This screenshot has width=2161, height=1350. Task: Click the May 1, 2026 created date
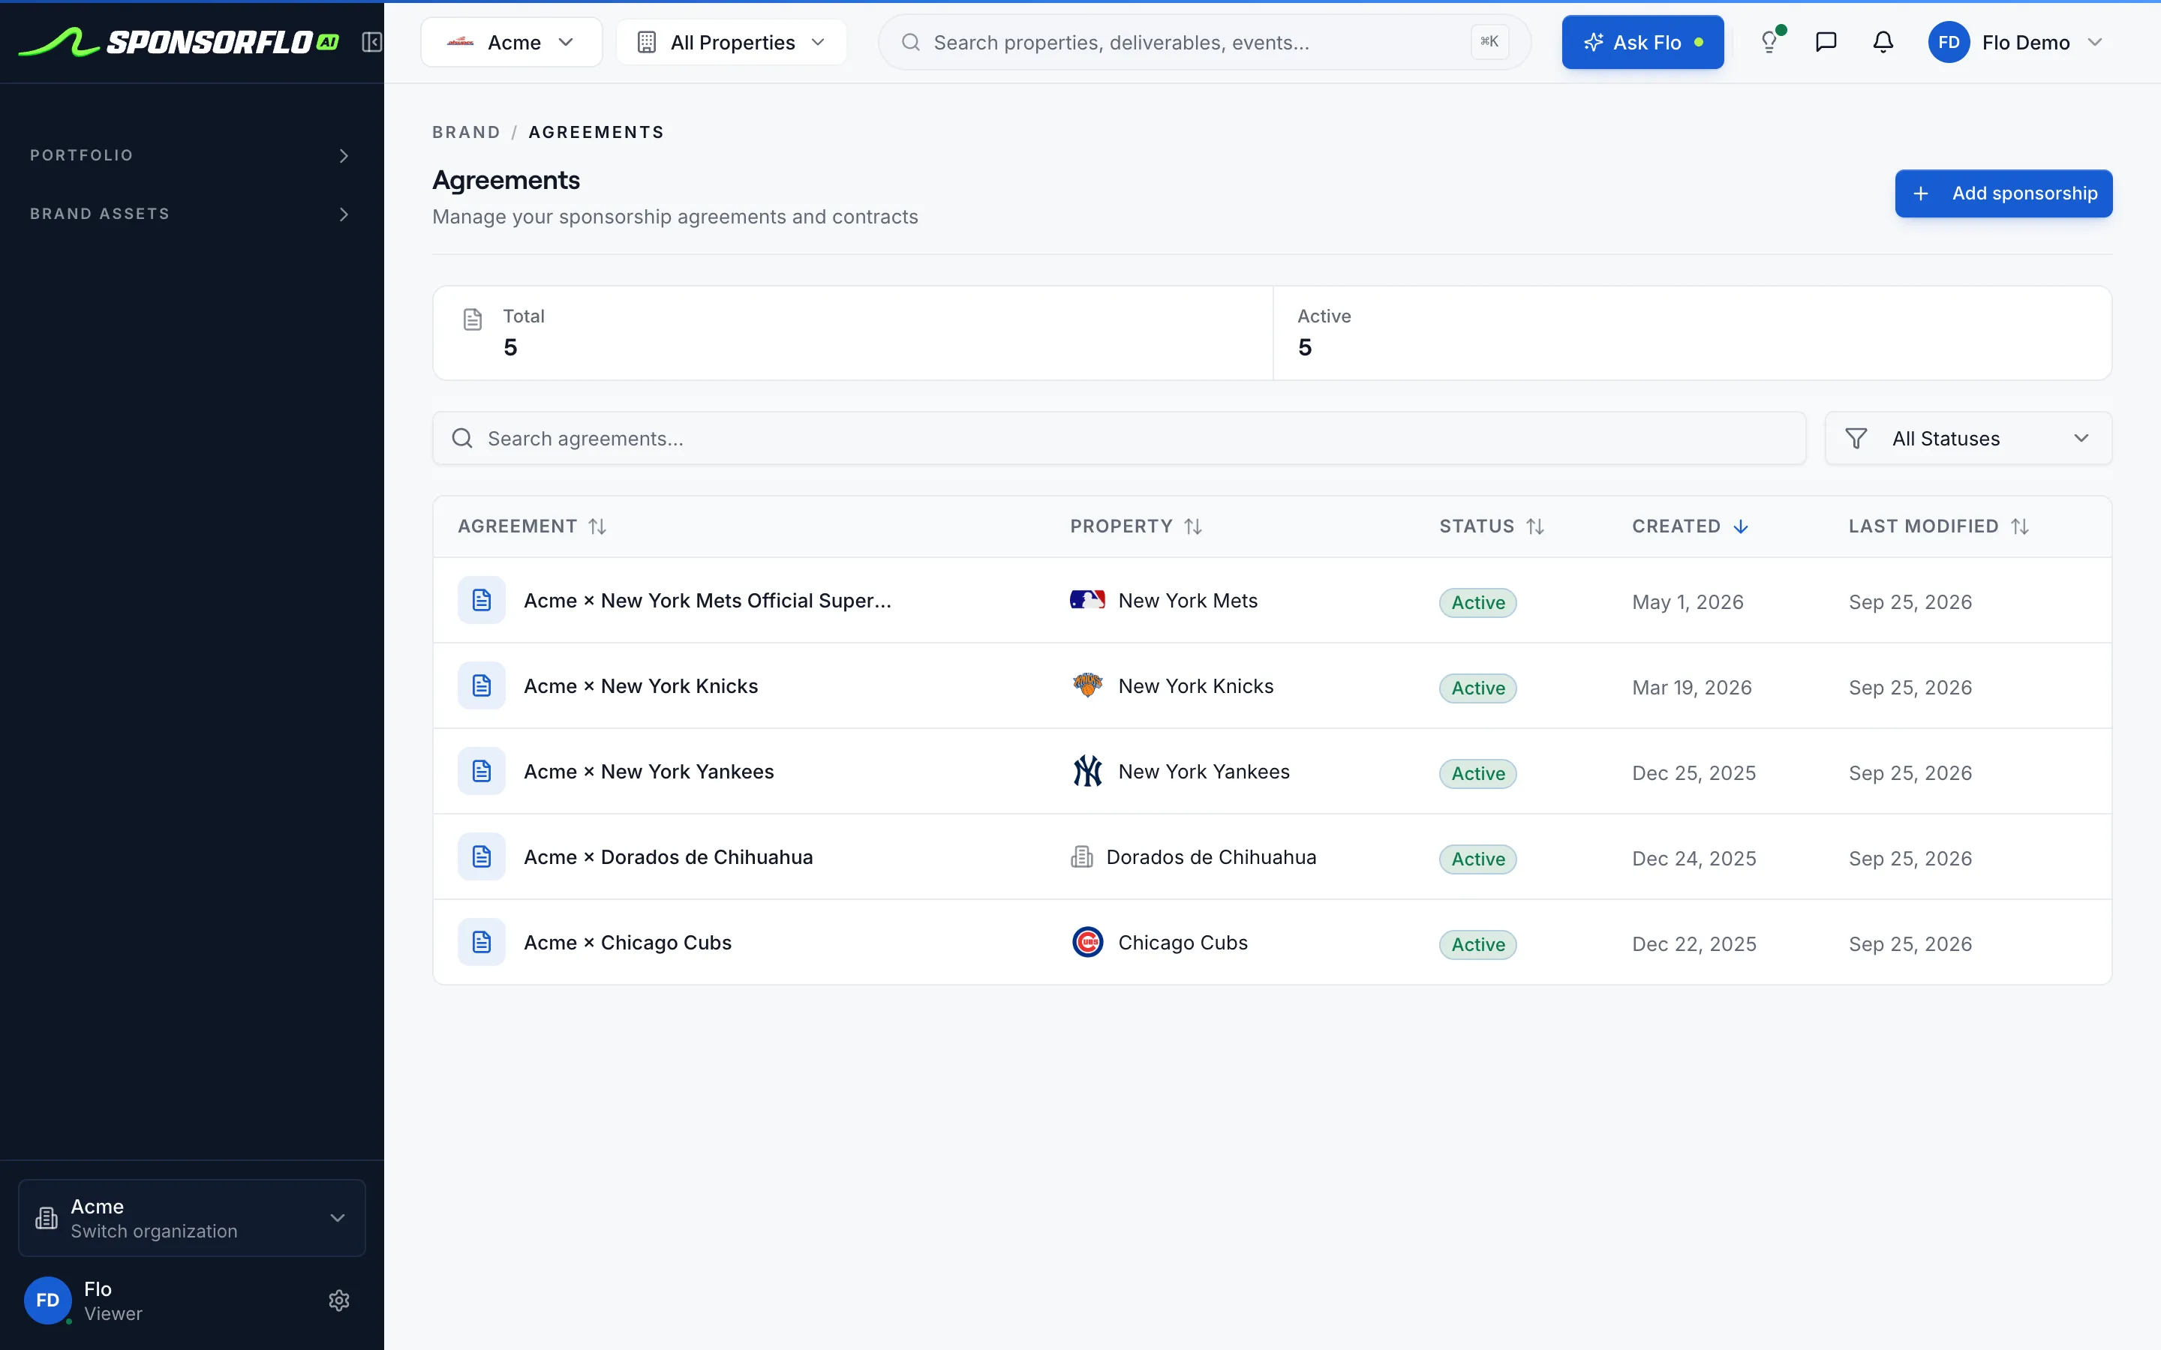click(x=1688, y=601)
